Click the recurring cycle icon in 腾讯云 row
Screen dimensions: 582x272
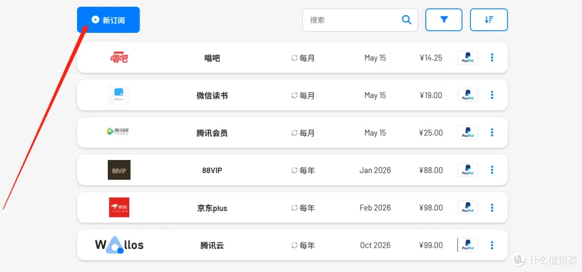point(294,245)
